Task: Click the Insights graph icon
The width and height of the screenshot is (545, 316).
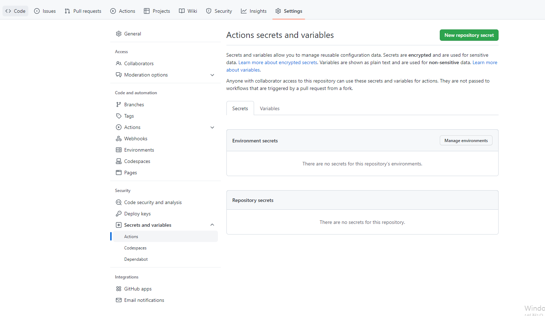Action: pyautogui.click(x=244, y=11)
